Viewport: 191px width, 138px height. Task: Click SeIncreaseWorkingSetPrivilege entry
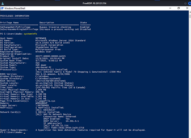(19, 29)
